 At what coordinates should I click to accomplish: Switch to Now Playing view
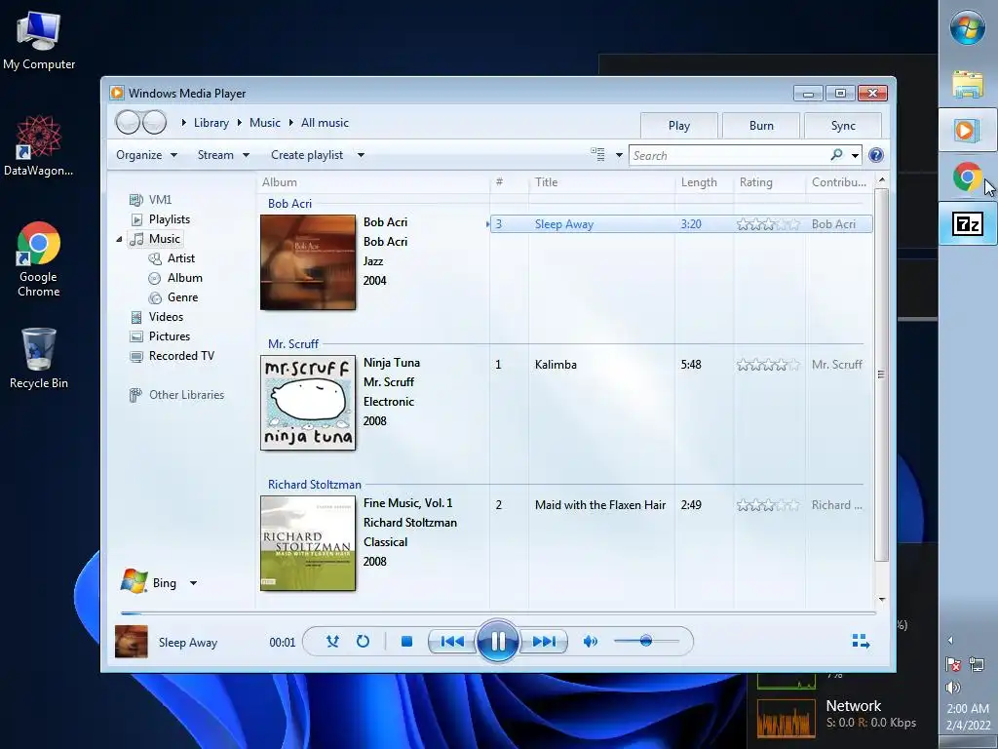coord(861,642)
